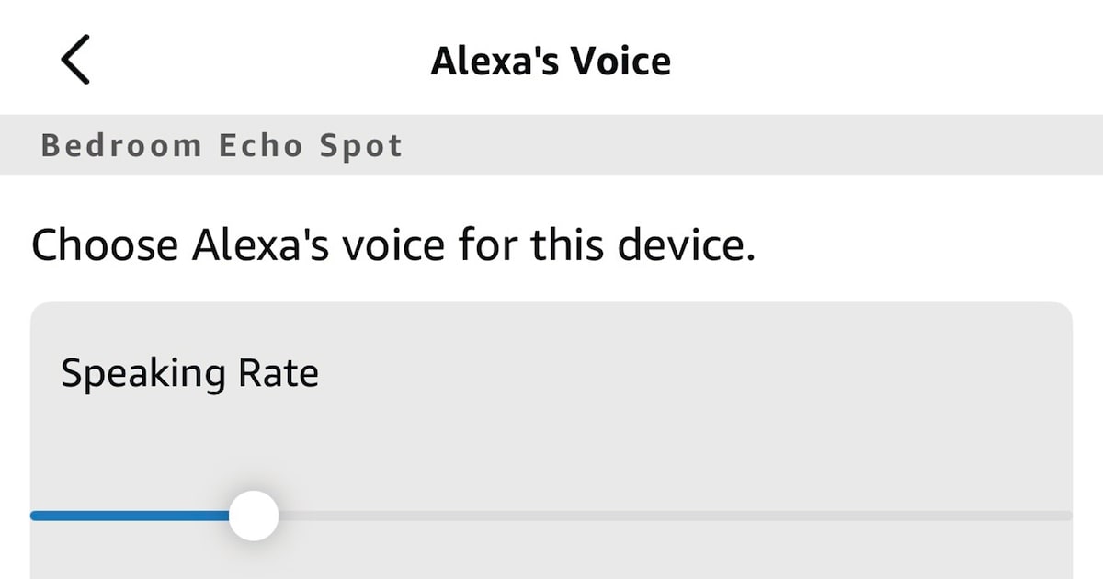Click the word 'Voice' in the header title
Viewport: 1103px width, 579px height.
[x=621, y=61]
